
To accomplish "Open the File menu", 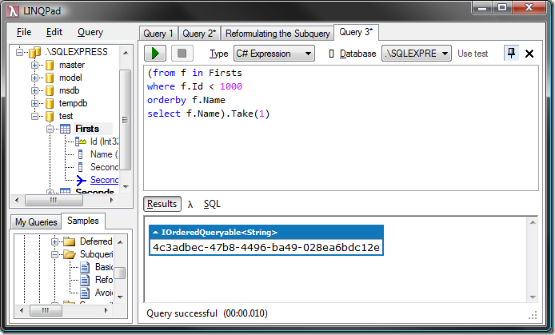I will pos(24,32).
